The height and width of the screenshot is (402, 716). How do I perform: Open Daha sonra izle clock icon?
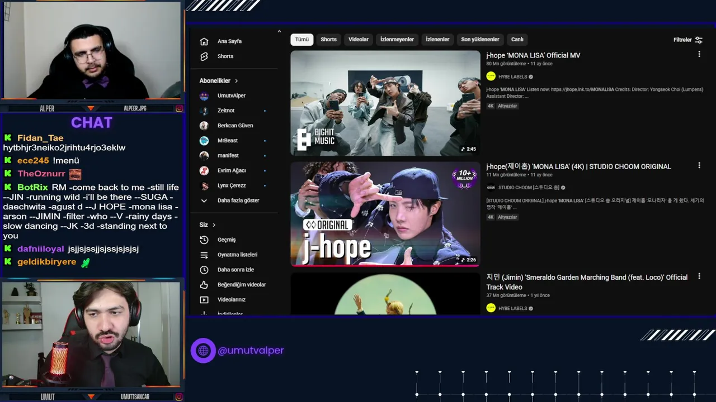[204, 270]
